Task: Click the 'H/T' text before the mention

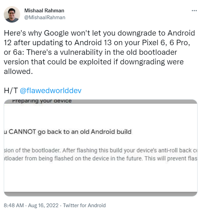Action: coord(11,90)
